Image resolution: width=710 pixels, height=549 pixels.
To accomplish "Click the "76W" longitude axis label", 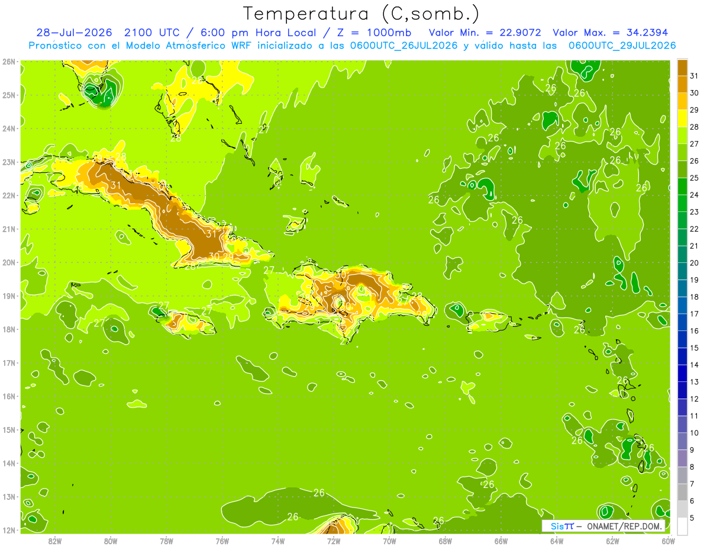I will 222,541.
